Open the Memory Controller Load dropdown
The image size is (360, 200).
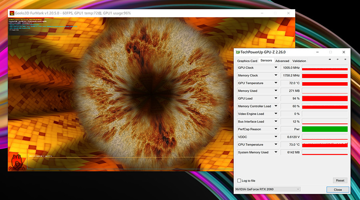276,106
